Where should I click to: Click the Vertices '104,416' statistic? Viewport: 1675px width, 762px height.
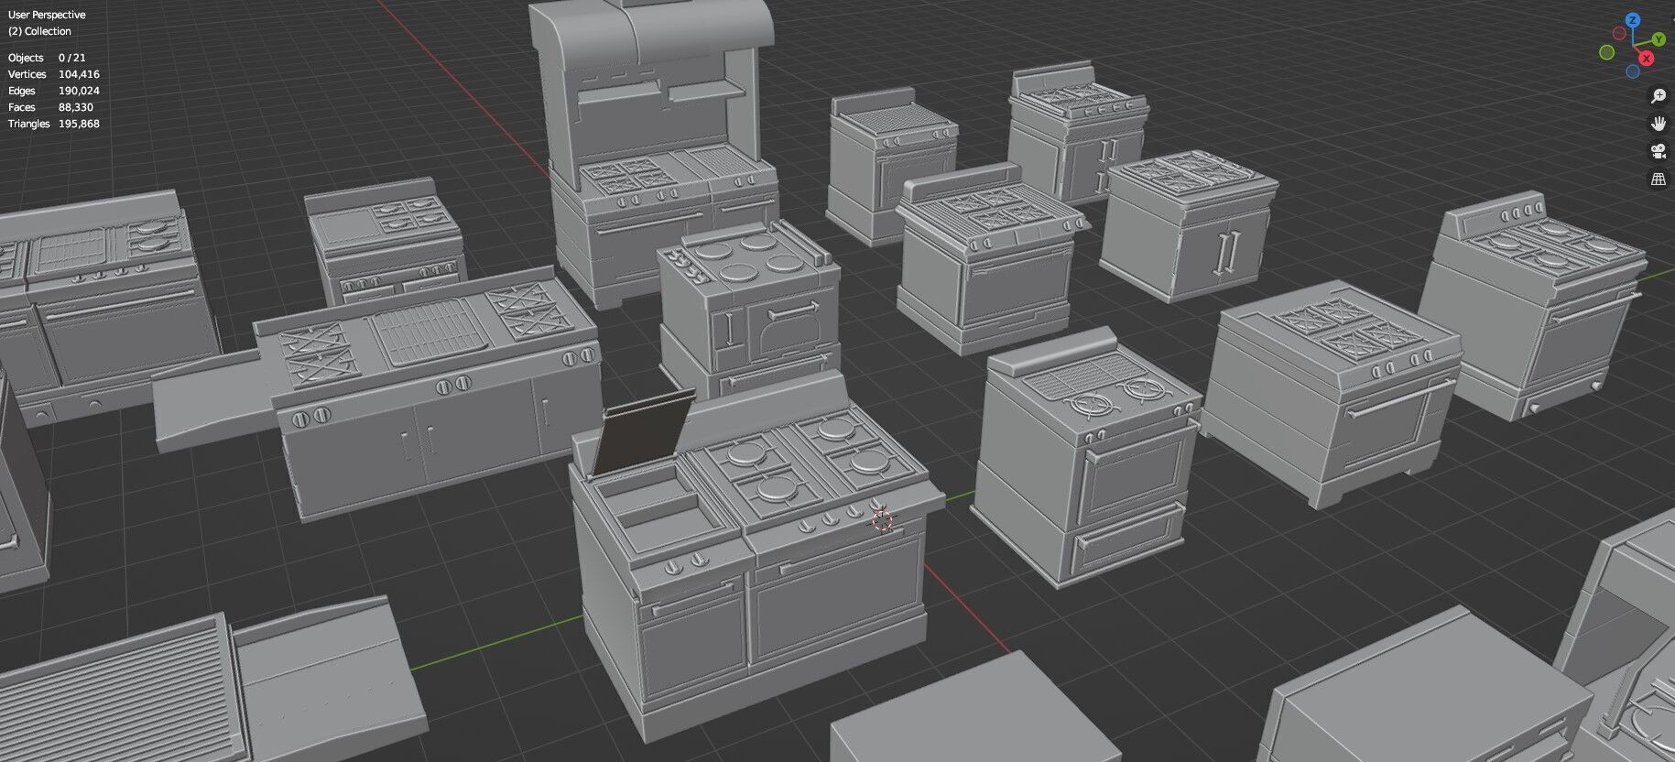pos(79,74)
